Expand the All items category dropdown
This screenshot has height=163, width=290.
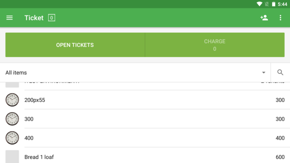click(134, 72)
